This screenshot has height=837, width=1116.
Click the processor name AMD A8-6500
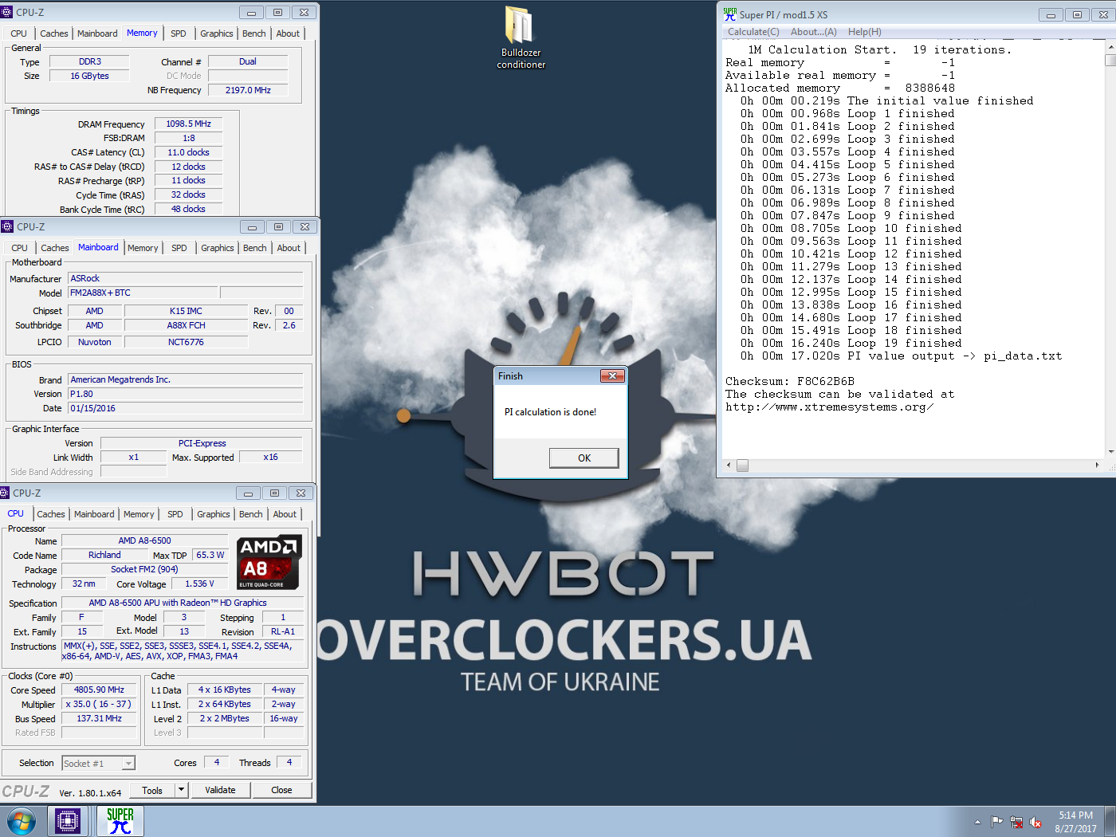tap(144, 541)
